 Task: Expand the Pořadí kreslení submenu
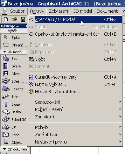pyautogui.click(x=75, y=109)
